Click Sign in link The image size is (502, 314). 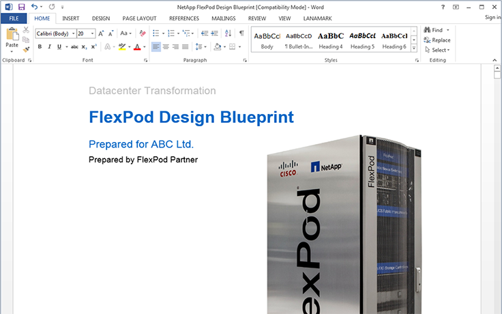click(492, 18)
